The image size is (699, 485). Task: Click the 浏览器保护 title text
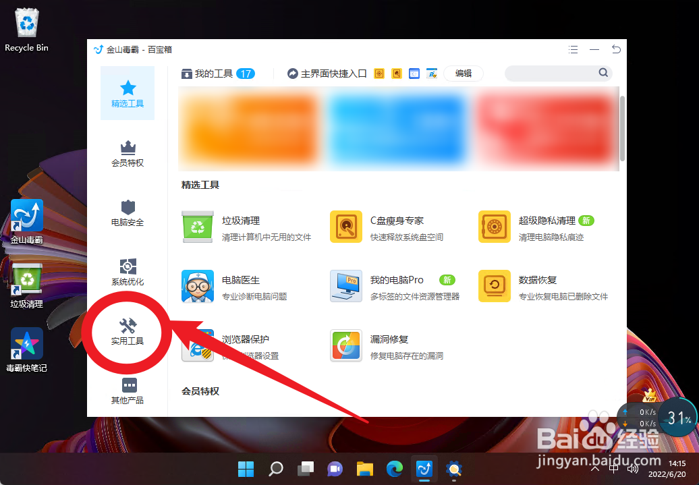pos(246,339)
